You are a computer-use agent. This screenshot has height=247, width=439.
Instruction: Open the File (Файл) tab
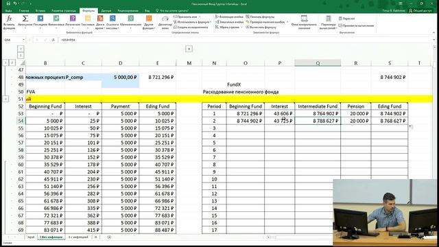pos(8,11)
